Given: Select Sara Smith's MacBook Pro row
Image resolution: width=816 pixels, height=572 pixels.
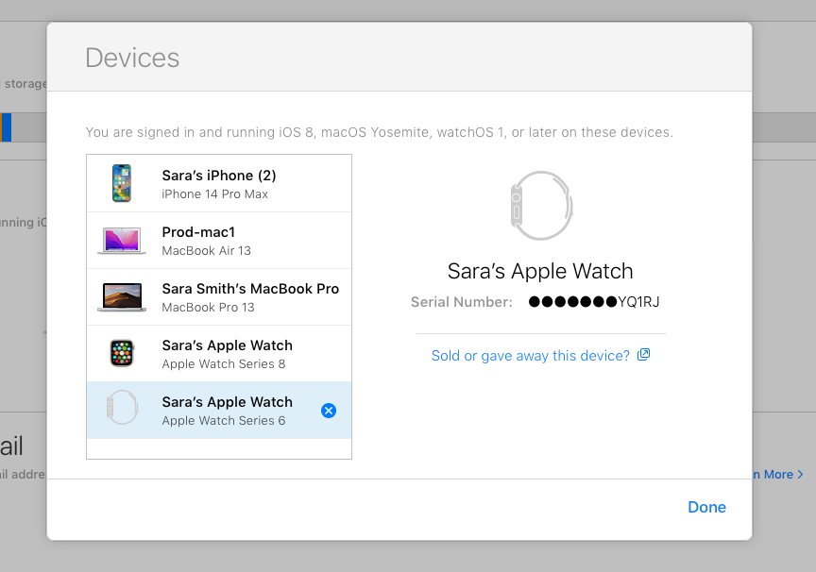Looking at the screenshot, I should (219, 297).
